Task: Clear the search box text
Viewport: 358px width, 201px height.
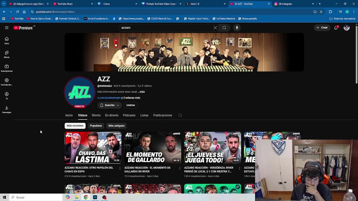Action: click(x=215, y=28)
